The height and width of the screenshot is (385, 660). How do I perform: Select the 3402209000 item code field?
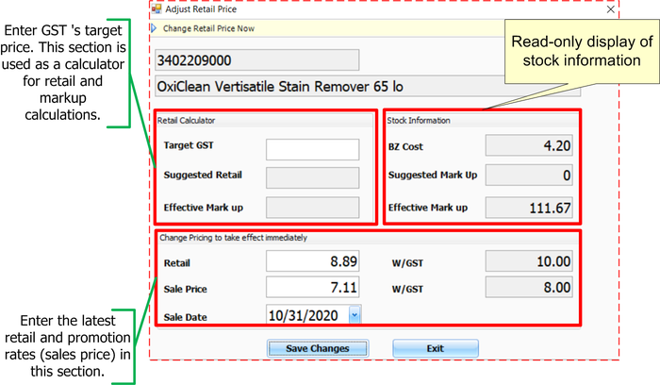(257, 60)
